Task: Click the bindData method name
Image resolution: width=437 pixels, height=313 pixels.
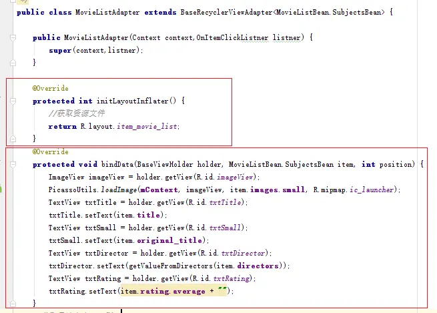Action: [117, 164]
